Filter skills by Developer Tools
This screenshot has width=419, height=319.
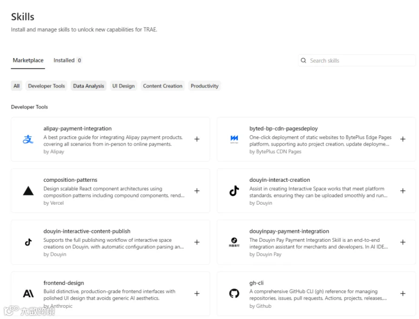point(47,86)
